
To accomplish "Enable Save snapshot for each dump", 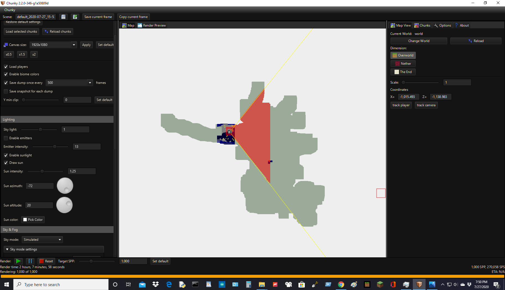I will pyautogui.click(x=5, y=91).
